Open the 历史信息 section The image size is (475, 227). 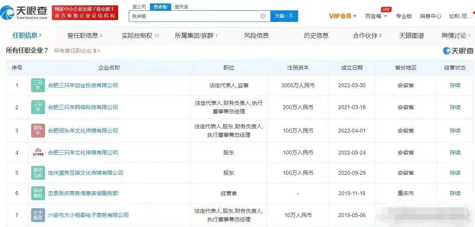(x=317, y=35)
